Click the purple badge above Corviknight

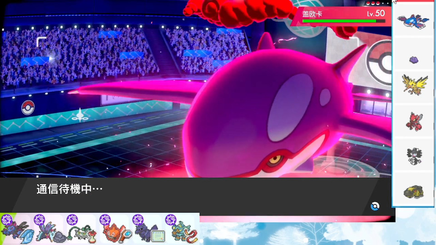[x=138, y=220]
